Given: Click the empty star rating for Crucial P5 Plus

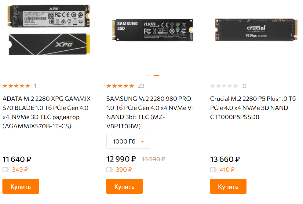Looking at the screenshot, I should [224, 86].
